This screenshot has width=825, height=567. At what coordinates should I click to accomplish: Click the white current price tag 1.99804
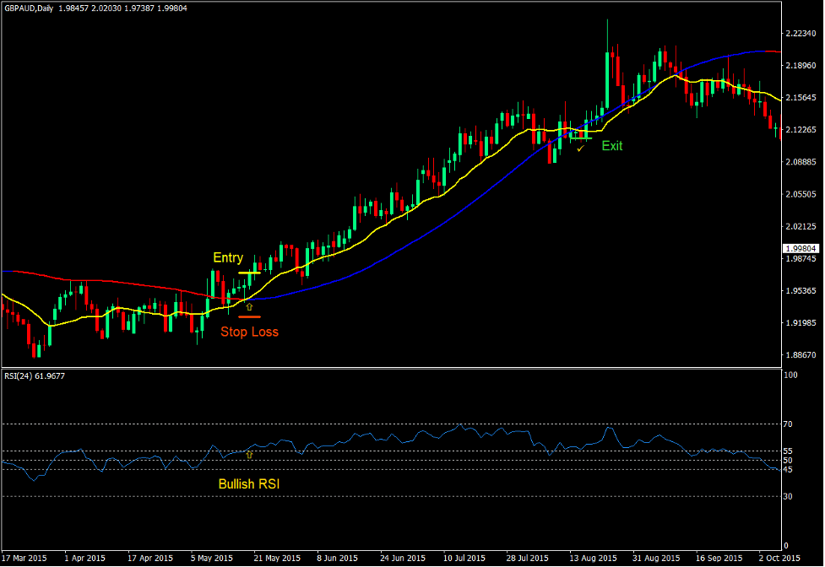(x=801, y=248)
